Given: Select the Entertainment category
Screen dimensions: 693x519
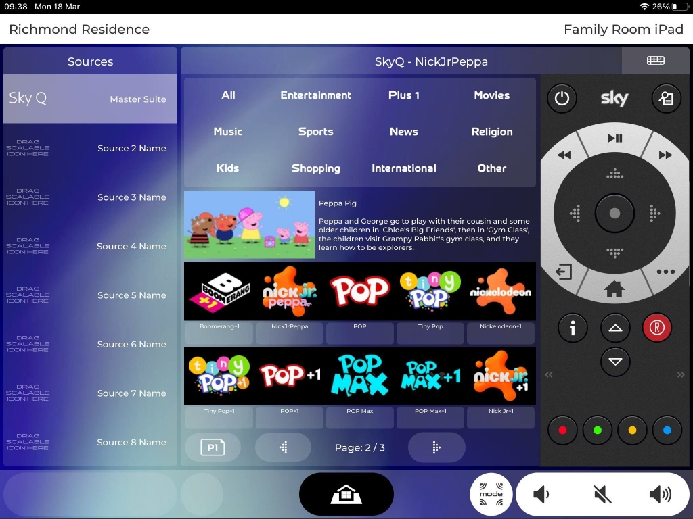Looking at the screenshot, I should [315, 95].
